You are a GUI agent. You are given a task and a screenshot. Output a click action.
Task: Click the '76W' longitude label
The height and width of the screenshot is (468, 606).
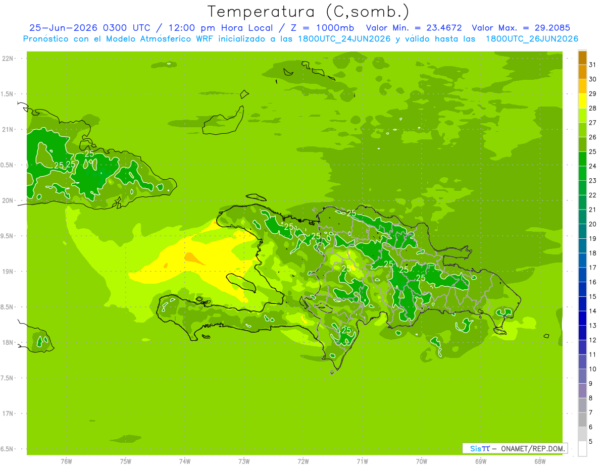click(x=66, y=461)
